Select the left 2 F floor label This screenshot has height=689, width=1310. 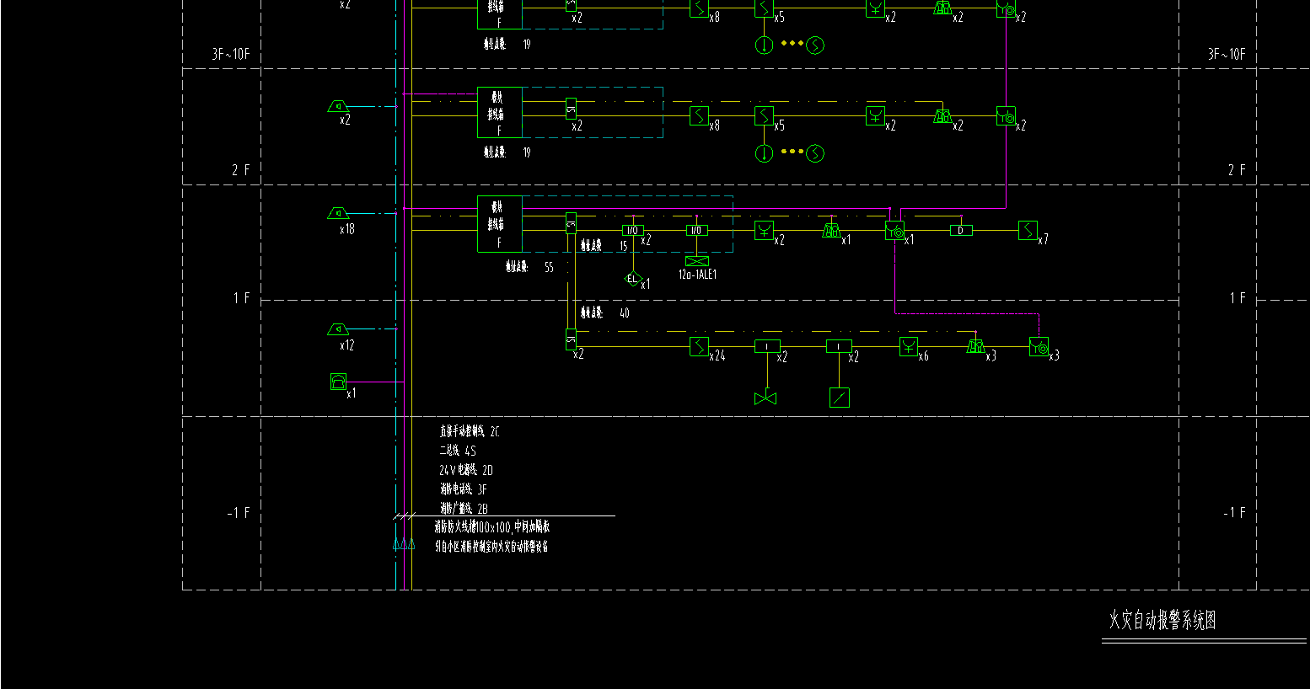tap(241, 170)
